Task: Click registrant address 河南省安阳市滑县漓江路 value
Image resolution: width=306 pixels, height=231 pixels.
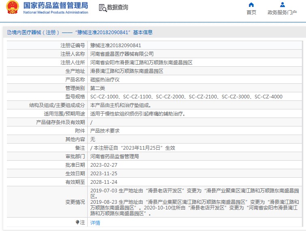Action: [142, 63]
